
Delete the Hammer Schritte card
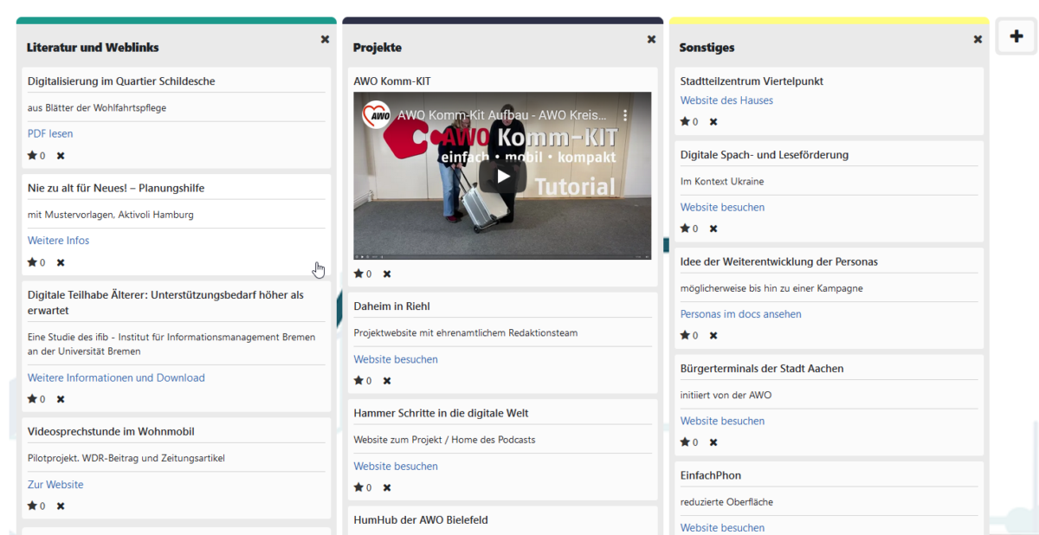click(387, 487)
